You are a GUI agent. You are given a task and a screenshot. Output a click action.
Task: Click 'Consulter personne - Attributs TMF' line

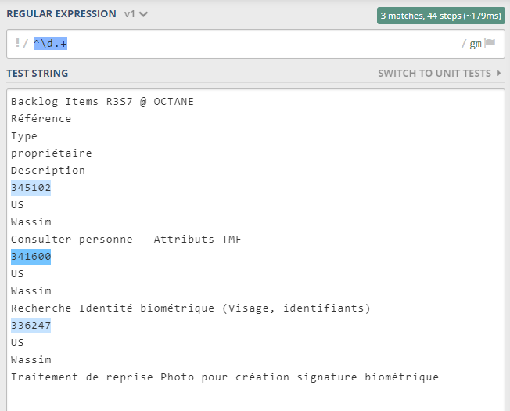(126, 240)
